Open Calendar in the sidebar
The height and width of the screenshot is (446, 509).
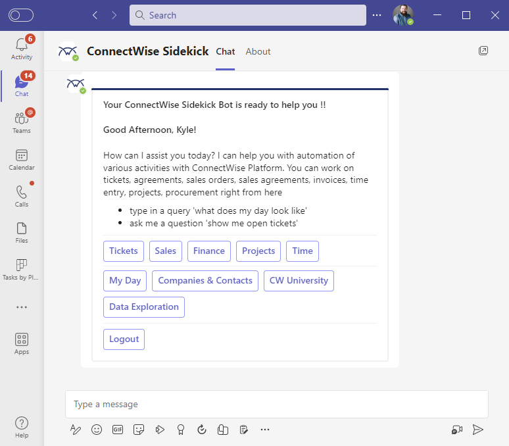22,159
